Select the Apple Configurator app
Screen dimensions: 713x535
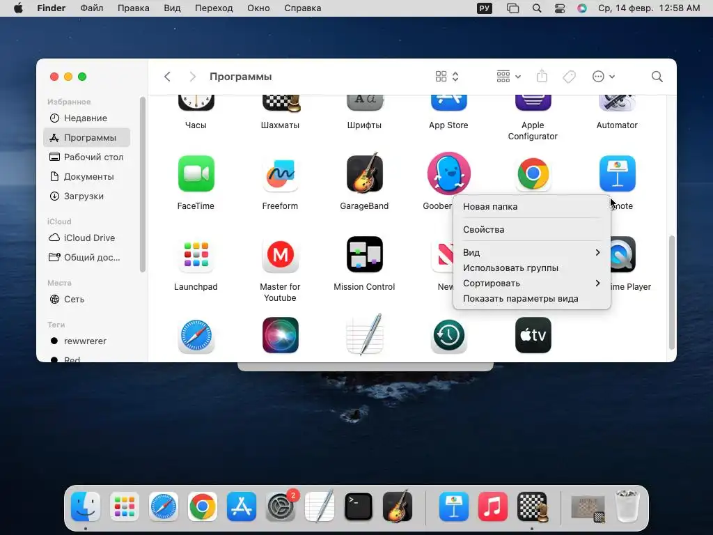pyautogui.click(x=533, y=103)
